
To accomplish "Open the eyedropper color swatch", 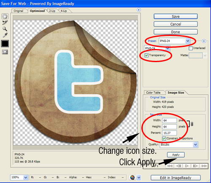I will pyautogui.click(x=5, y=44).
